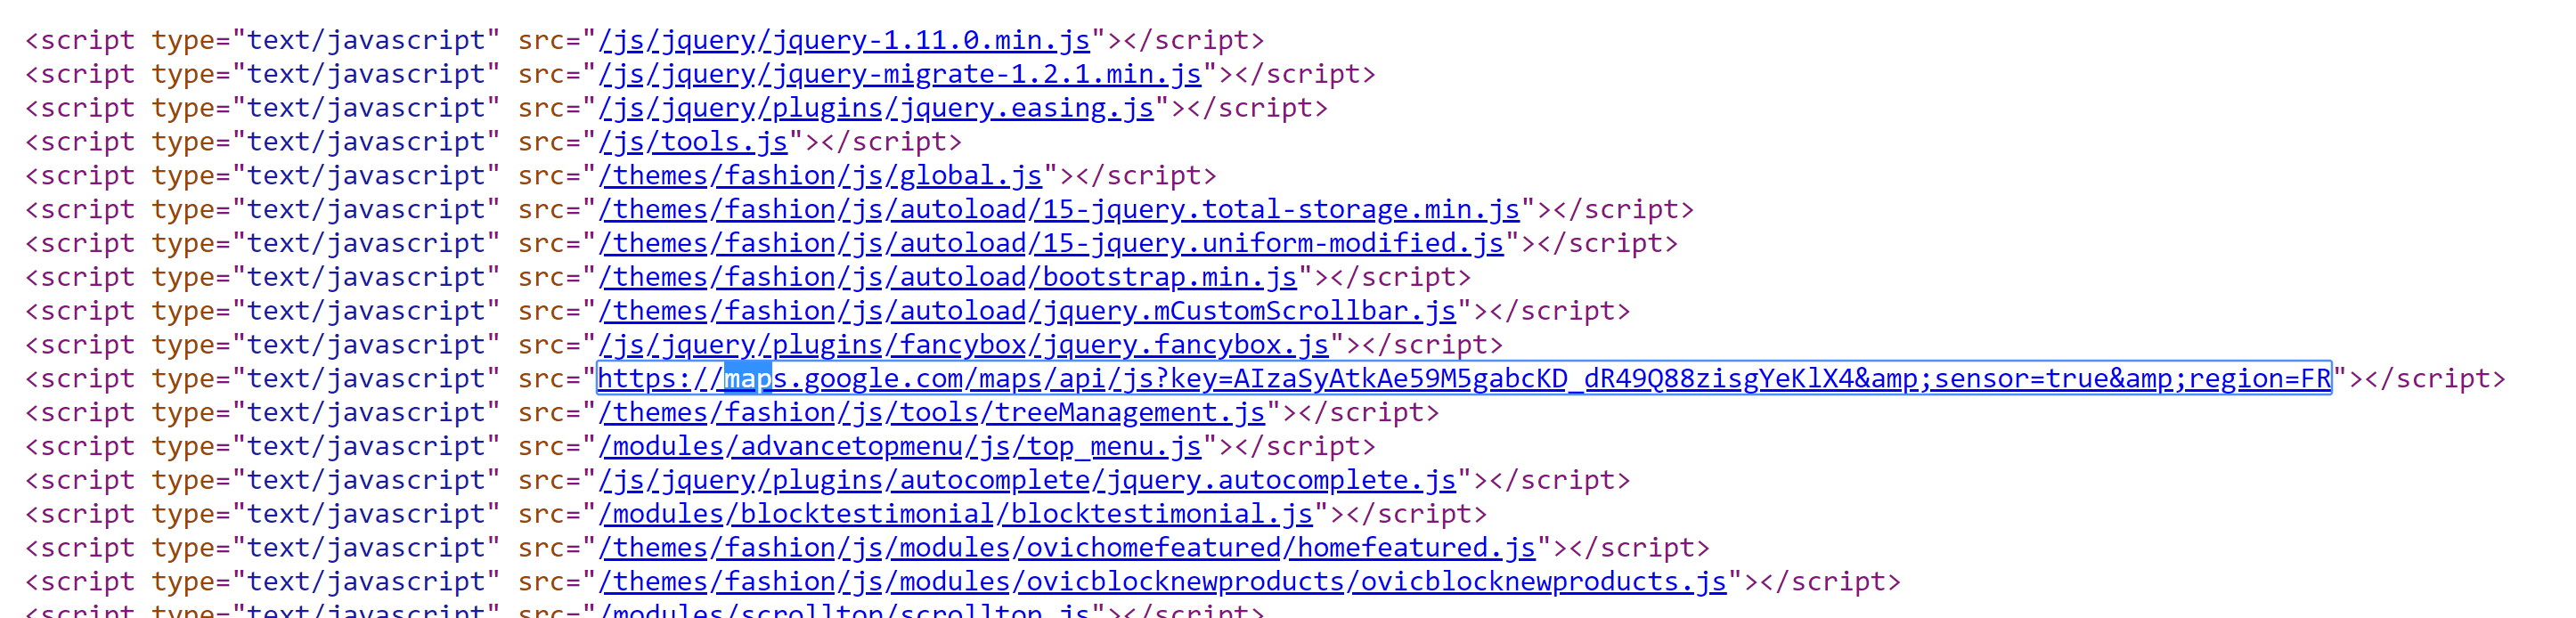Follow the jquery.fancybox.js plugin link

click(x=964, y=345)
